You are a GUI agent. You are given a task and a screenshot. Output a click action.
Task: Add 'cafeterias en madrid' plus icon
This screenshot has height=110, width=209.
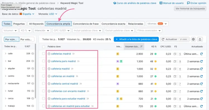tap(49, 76)
